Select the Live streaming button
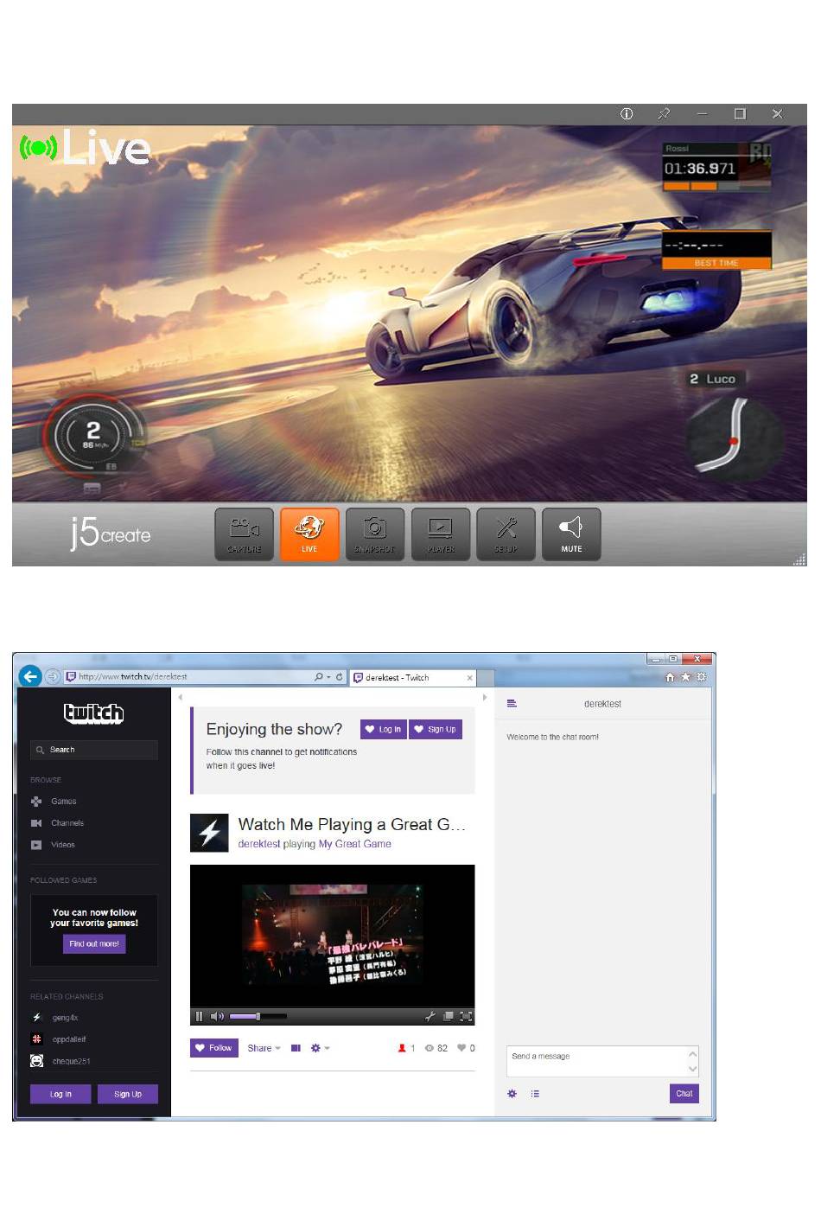Screen dimensions: 821x1208 pyautogui.click(x=309, y=534)
